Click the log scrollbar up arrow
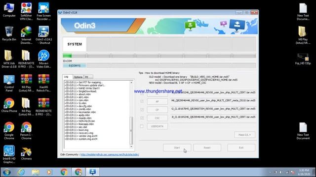This screenshot has width=316, height=177. coord(131,83)
